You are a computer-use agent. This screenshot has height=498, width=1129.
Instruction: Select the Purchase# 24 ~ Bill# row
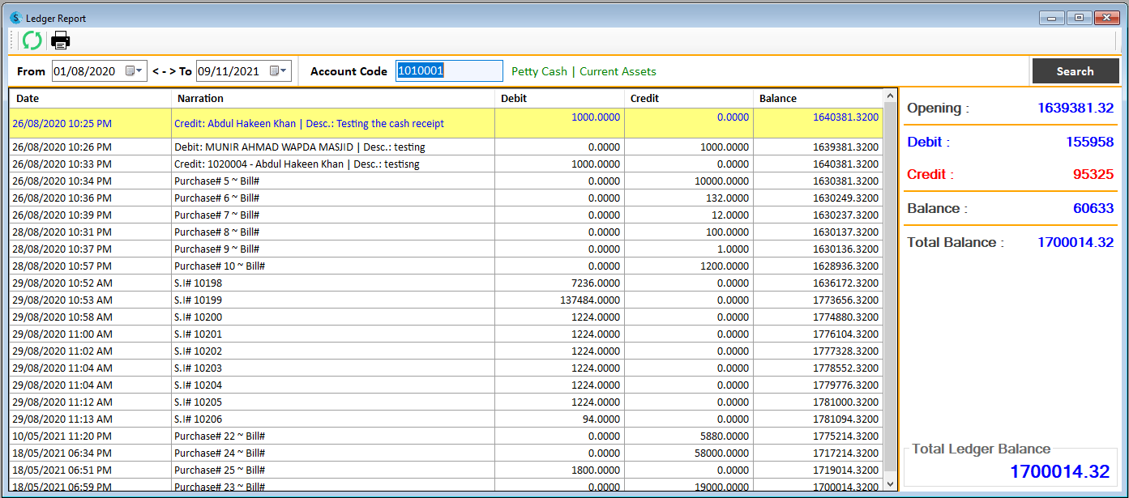[447, 453]
